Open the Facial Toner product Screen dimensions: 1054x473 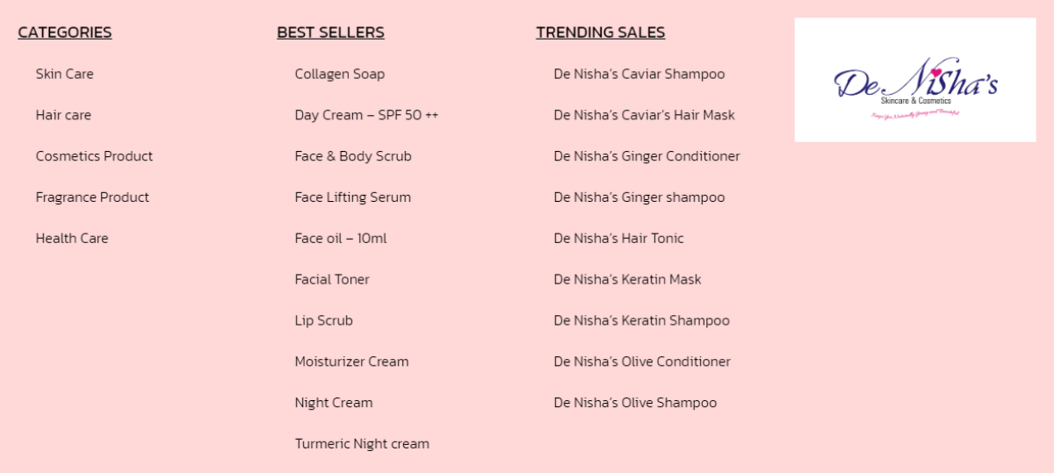tap(332, 280)
